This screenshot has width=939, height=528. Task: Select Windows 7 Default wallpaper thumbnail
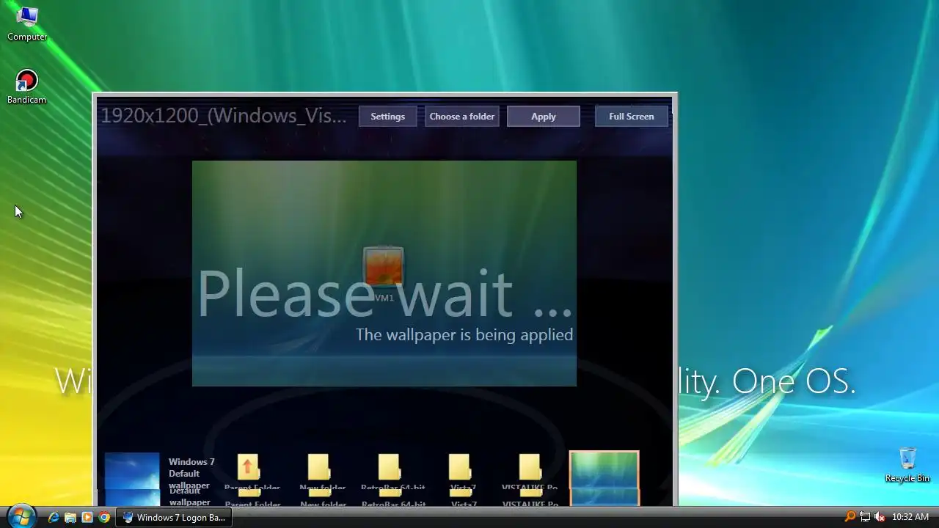132,477
